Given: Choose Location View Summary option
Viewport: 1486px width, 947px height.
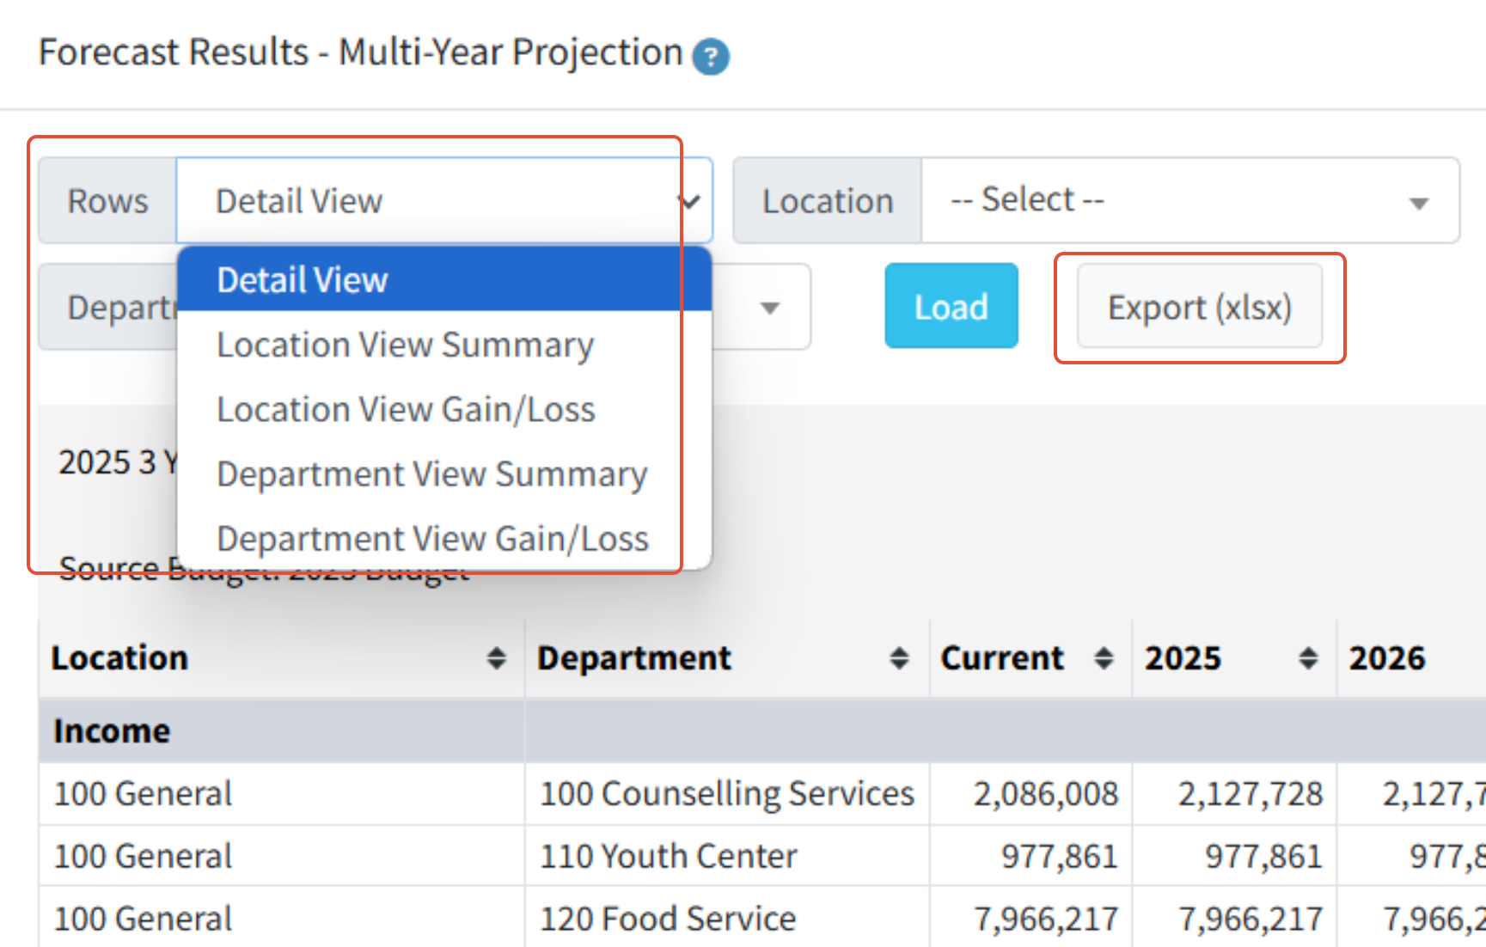Looking at the screenshot, I should click(x=444, y=345).
